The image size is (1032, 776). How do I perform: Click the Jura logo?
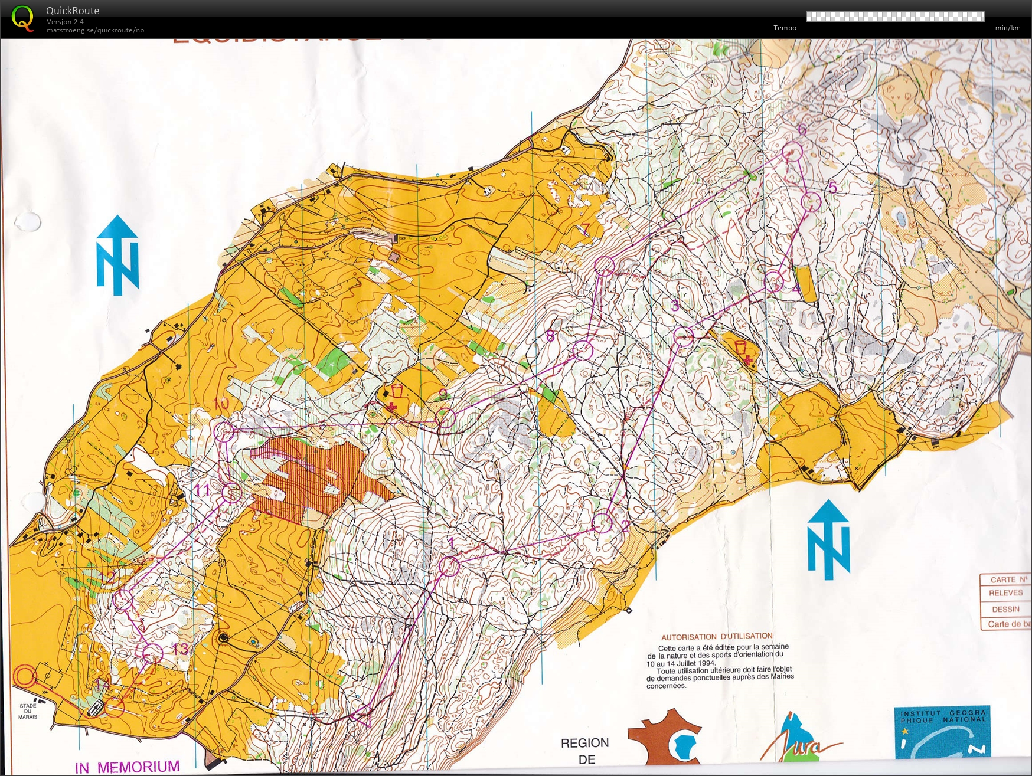point(801,738)
